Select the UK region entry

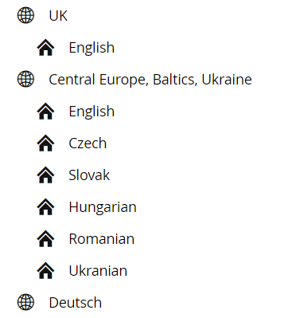(58, 16)
